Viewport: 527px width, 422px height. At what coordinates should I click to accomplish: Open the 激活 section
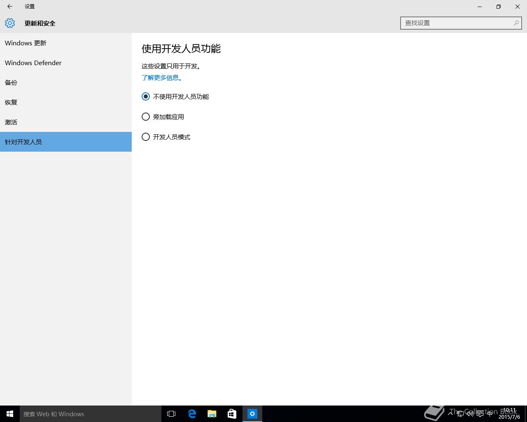click(66, 122)
